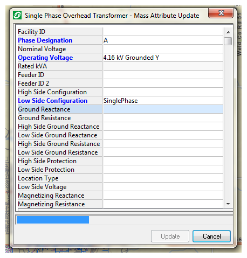Open the Low Side Configuration value field

[163, 101]
